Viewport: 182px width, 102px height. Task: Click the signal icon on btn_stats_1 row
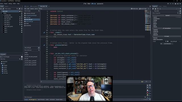click(20, 21)
